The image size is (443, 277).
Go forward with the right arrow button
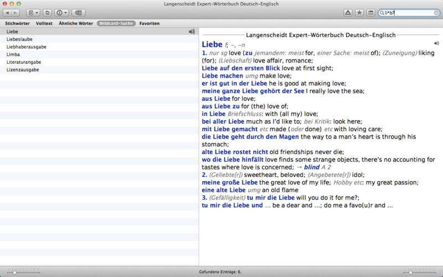tap(16, 13)
